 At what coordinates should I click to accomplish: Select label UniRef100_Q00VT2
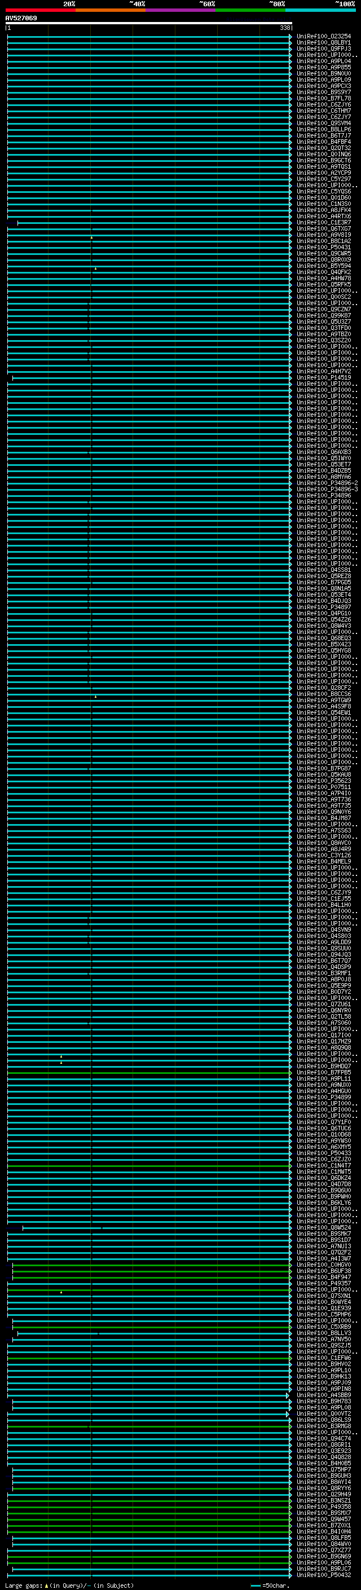click(x=324, y=1414)
